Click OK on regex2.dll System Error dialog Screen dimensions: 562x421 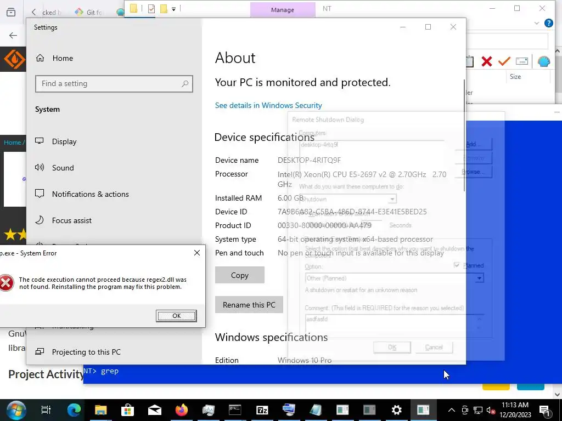pos(176,316)
